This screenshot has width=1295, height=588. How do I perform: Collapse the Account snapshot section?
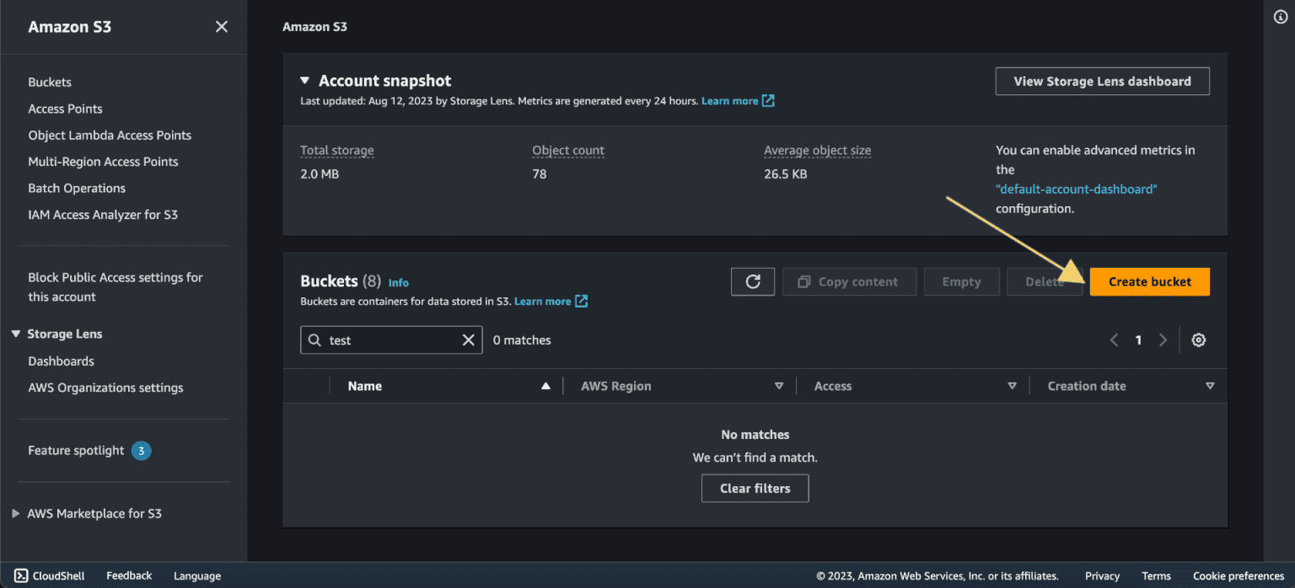click(305, 80)
